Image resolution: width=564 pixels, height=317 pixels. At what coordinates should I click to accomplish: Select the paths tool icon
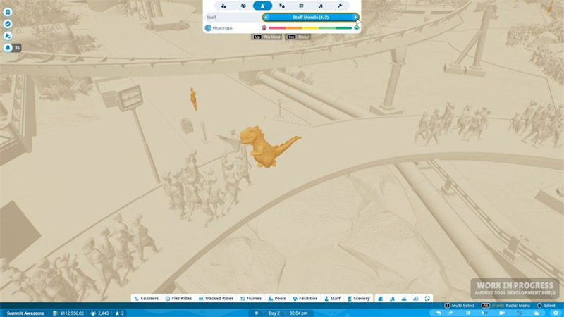[381, 298]
